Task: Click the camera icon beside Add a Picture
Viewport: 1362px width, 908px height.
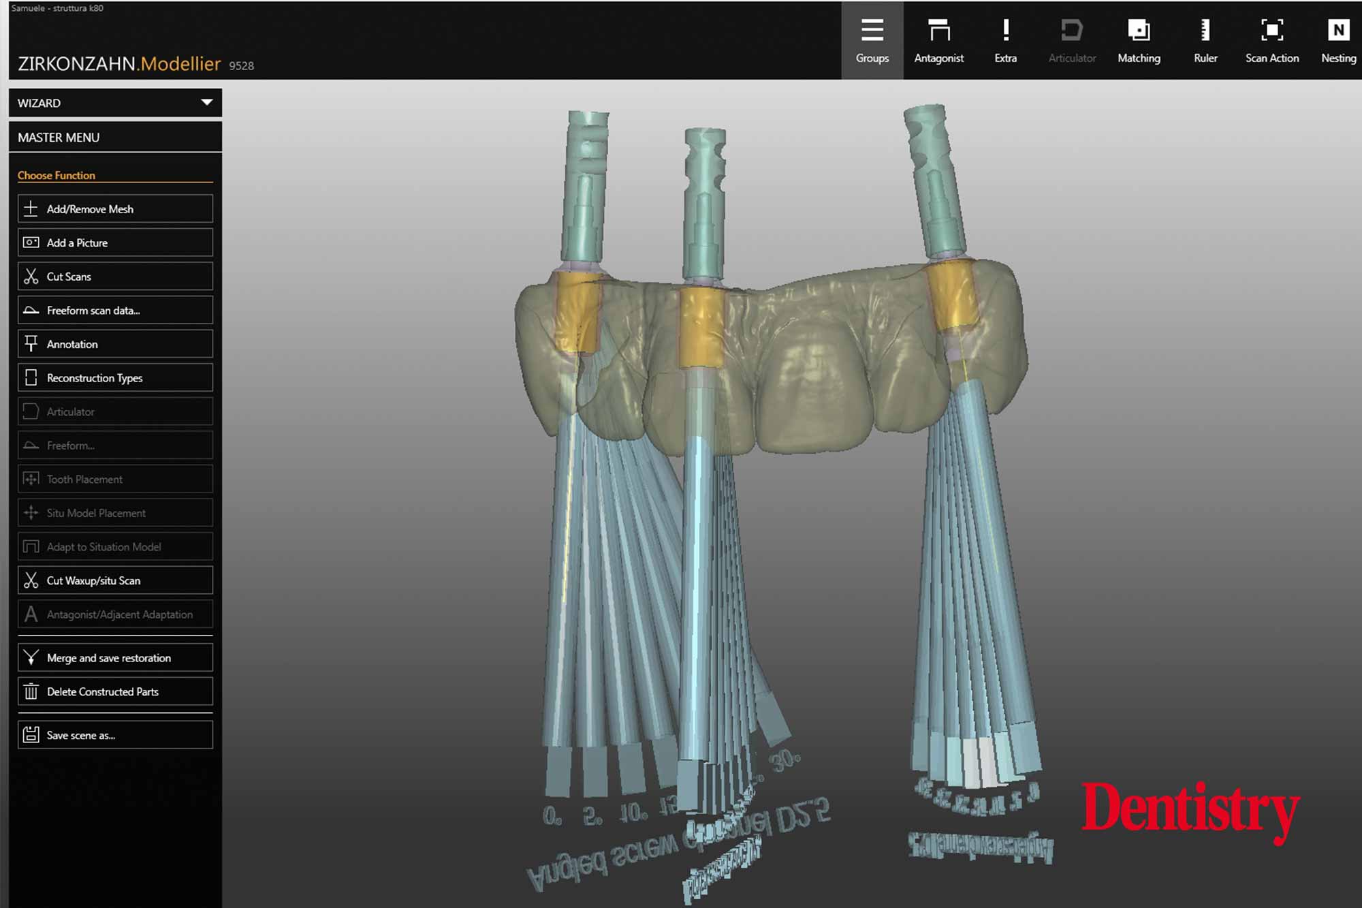Action: (x=31, y=242)
